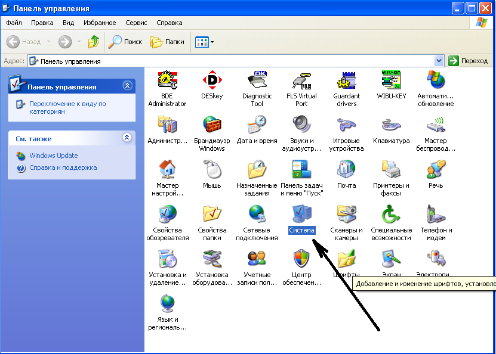Open Электропитание icon
The width and height of the screenshot is (496, 354).
(436, 259)
